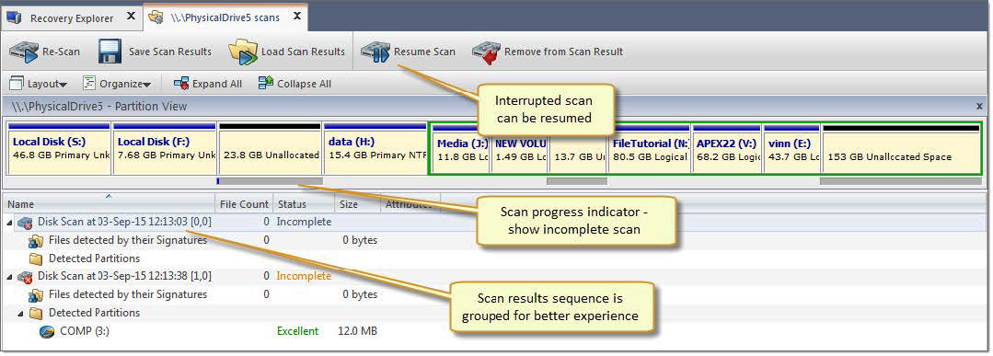
Task: Click the COMP (3:) partition icon
Action: pyautogui.click(x=47, y=331)
